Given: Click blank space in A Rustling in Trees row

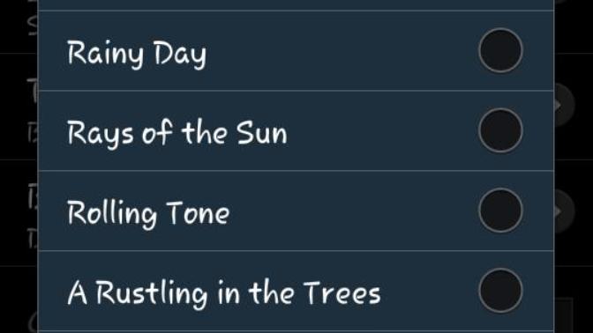Looking at the screenshot, I should pos(429,291).
